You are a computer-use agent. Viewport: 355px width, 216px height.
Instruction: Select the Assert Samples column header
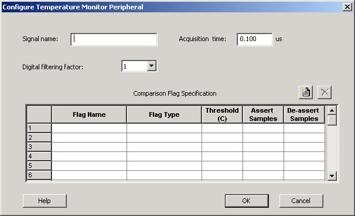tap(263, 114)
